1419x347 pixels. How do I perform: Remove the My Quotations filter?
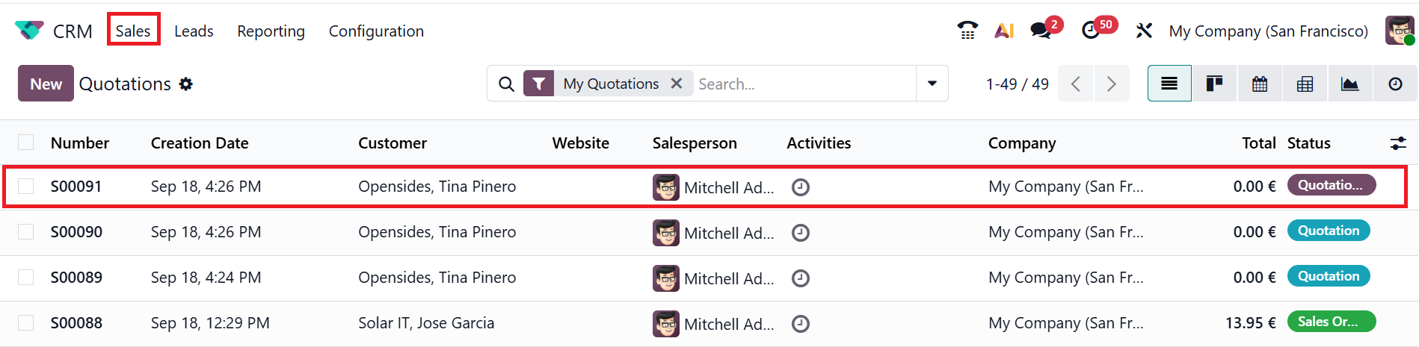(677, 84)
